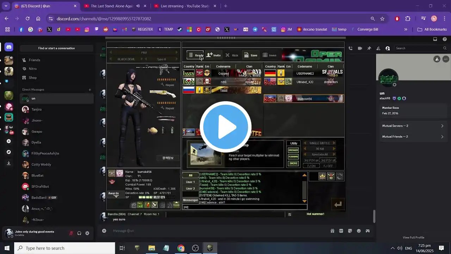Open direct message with Tanjiro
Viewport: 451px width, 254px height.
click(56, 109)
